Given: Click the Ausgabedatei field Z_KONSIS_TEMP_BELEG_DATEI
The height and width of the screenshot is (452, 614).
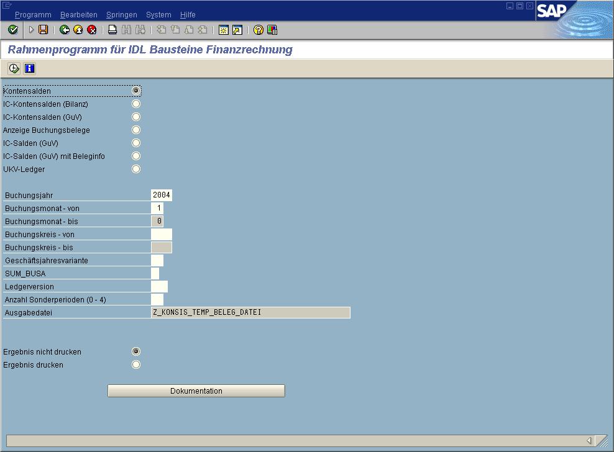Looking at the screenshot, I should click(250, 312).
